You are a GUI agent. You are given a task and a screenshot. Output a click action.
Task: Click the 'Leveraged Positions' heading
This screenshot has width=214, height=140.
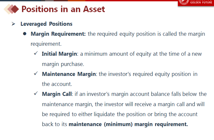(x=46, y=24)
